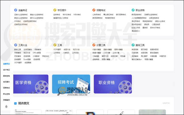The image size is (184, 115).
Task: Open the 教师资格考试 link
Action: (137, 15)
